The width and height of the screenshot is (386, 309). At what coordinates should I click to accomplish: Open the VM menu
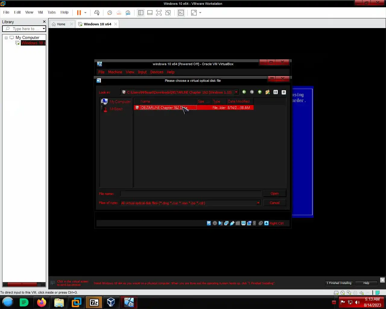(40, 12)
